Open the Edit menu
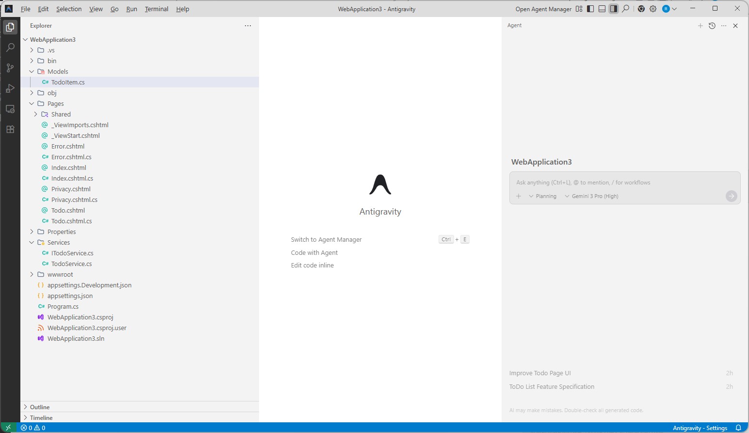The height and width of the screenshot is (433, 749). [x=43, y=9]
